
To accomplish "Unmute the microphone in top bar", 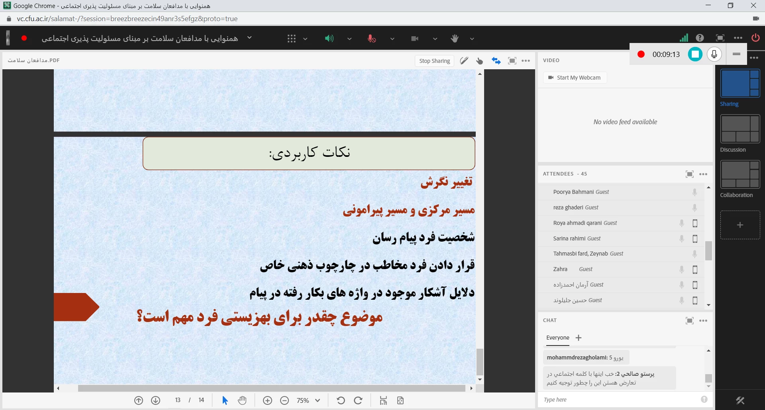I will [371, 39].
